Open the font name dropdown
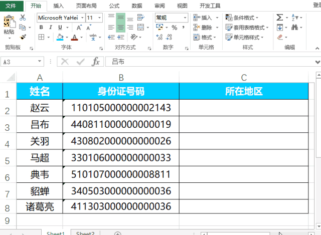The width and height of the screenshot is (321, 235). [x=82, y=18]
